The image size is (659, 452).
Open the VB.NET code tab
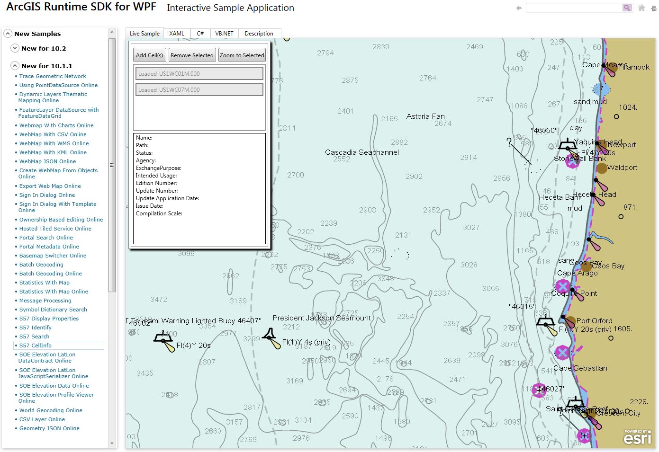224,34
